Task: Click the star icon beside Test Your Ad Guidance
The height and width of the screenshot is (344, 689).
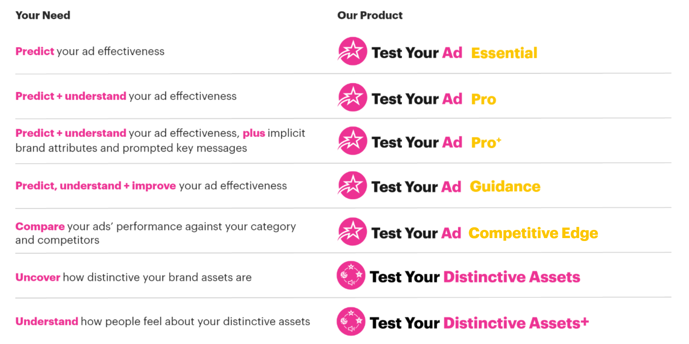Action: point(352,185)
